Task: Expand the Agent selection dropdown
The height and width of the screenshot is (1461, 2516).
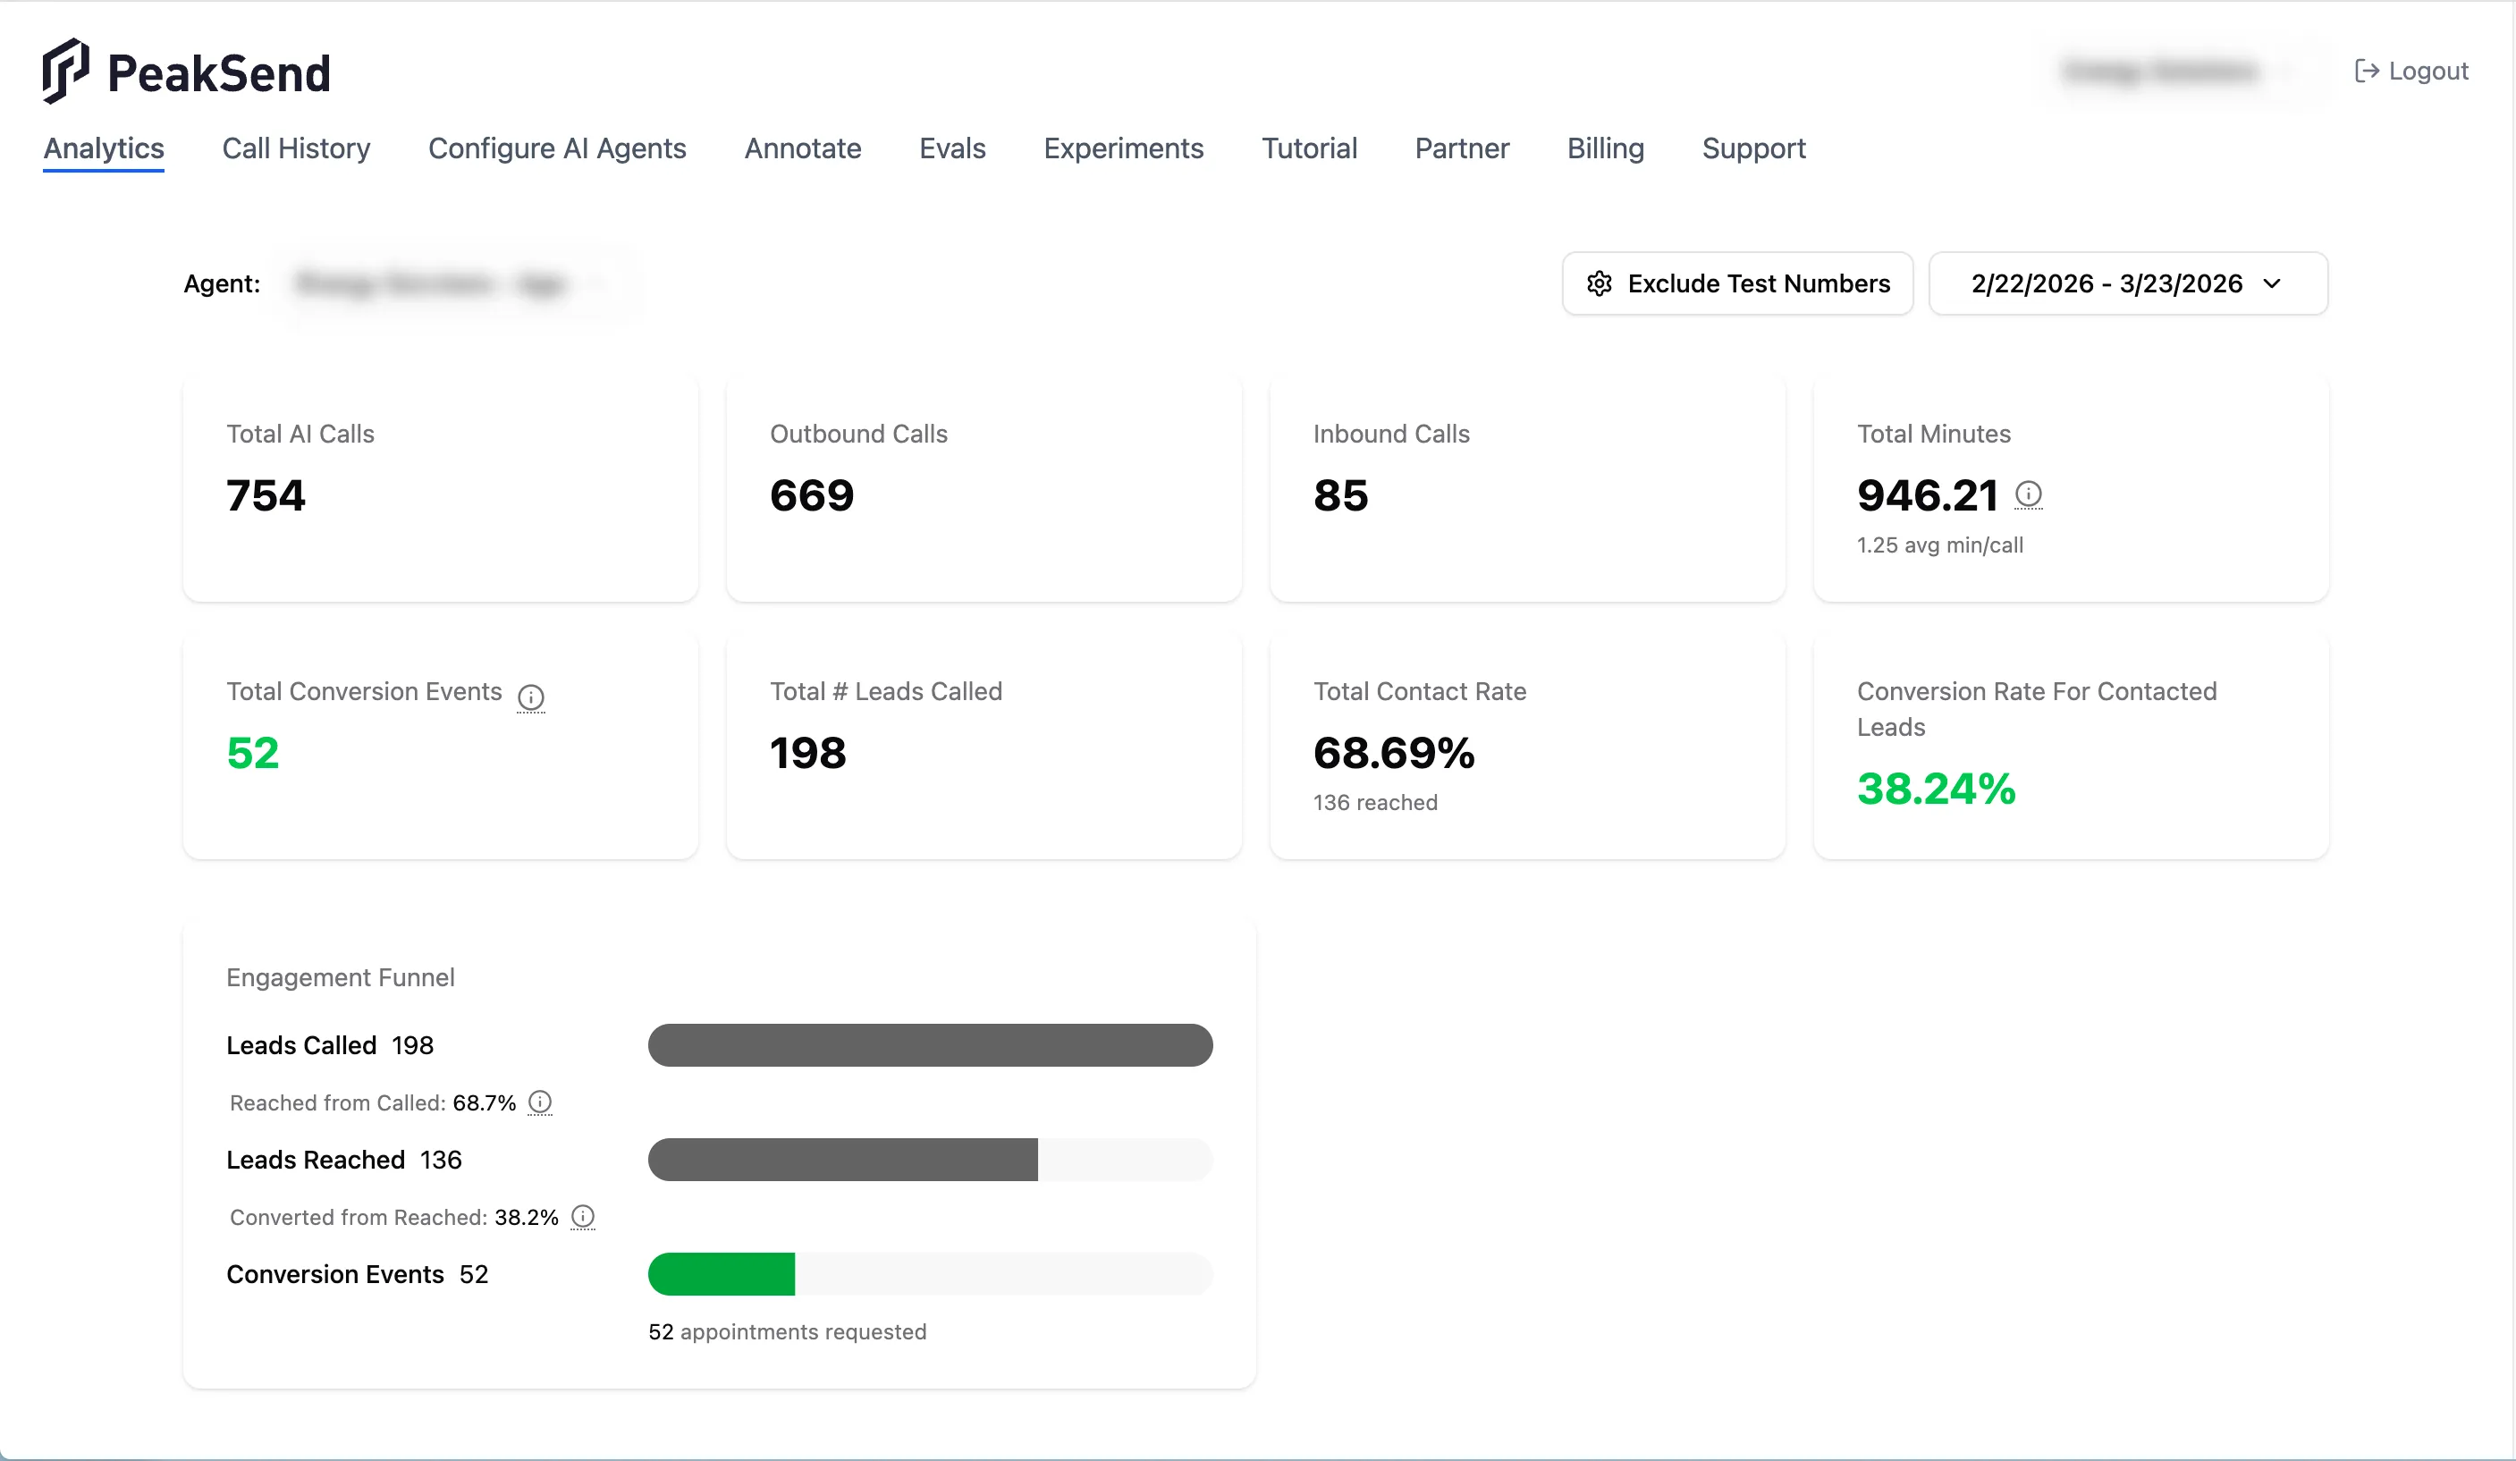Action: pos(439,283)
